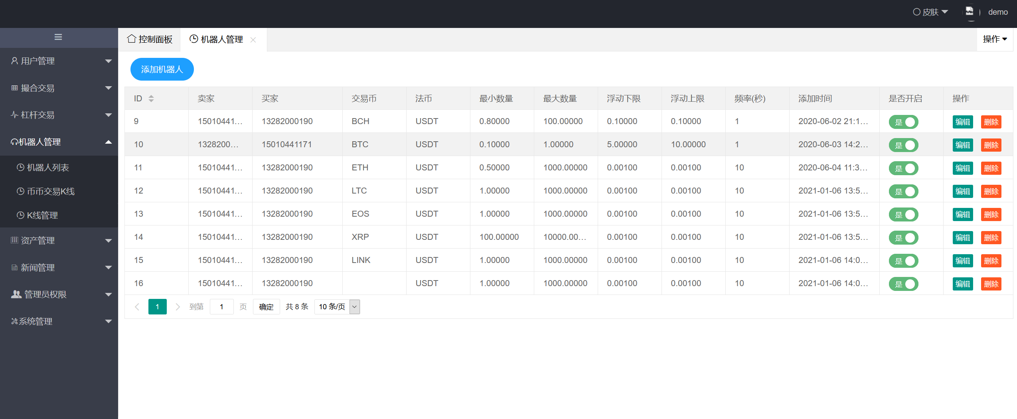Click the 资产管理 table icon

pos(15,240)
